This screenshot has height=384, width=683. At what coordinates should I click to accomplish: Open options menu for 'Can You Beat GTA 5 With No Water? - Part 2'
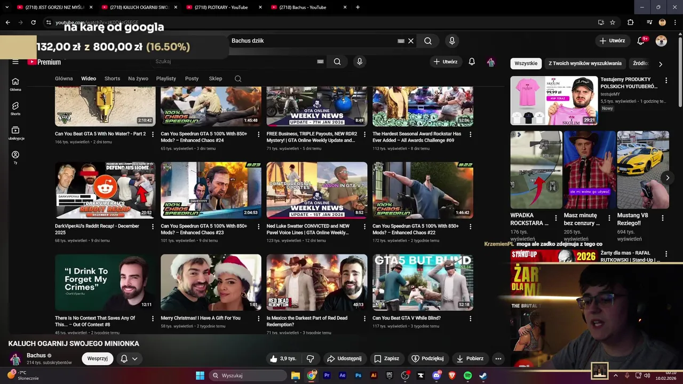pos(153,134)
